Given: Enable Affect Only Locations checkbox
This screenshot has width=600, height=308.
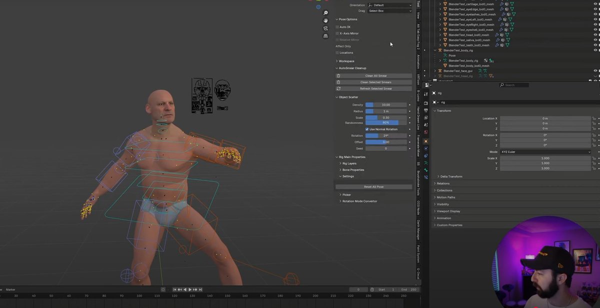Looking at the screenshot, I should coord(337,52).
